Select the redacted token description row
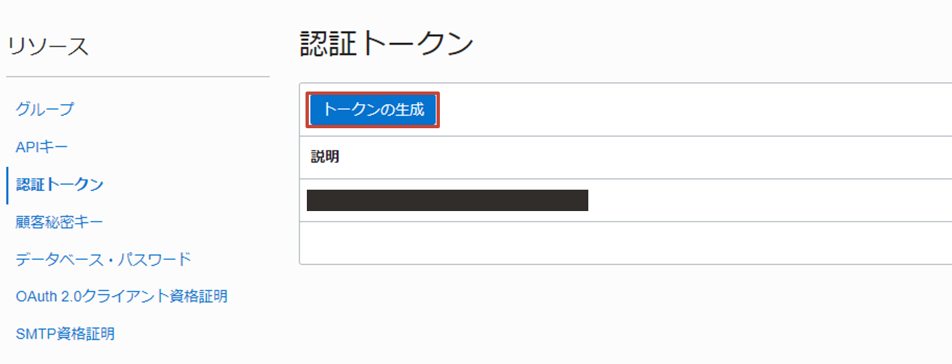This screenshot has width=952, height=364. (447, 200)
